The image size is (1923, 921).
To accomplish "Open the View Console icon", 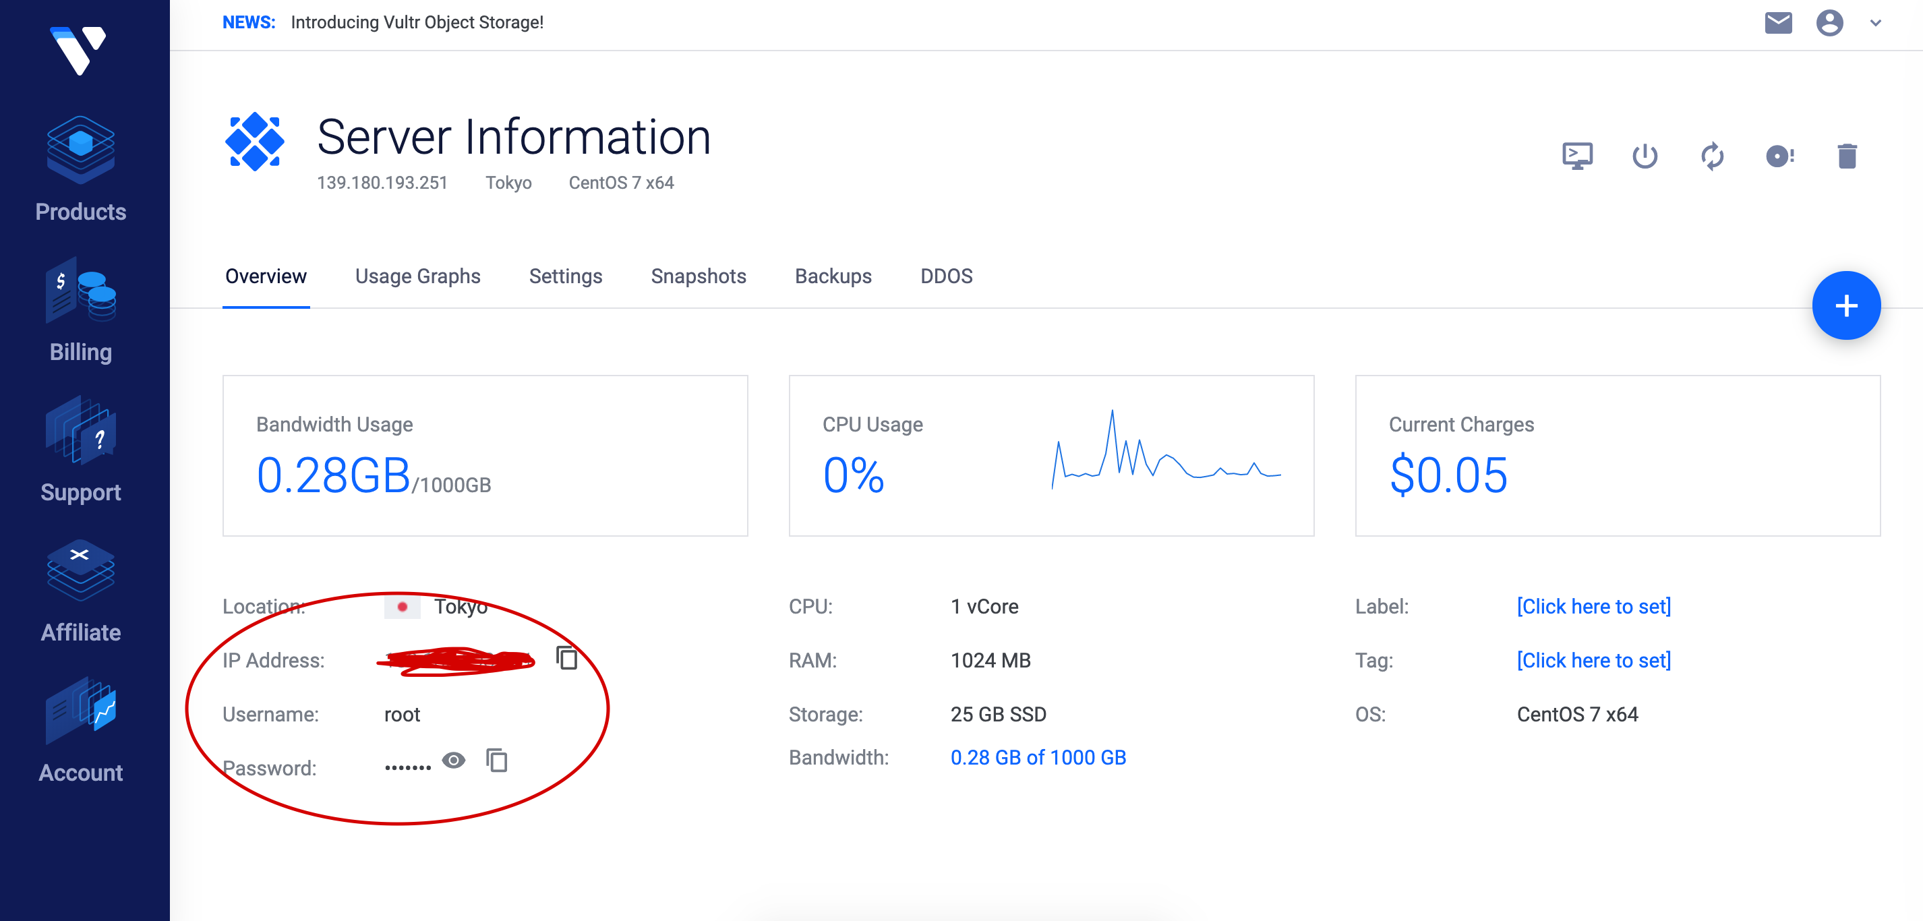I will click(x=1576, y=156).
